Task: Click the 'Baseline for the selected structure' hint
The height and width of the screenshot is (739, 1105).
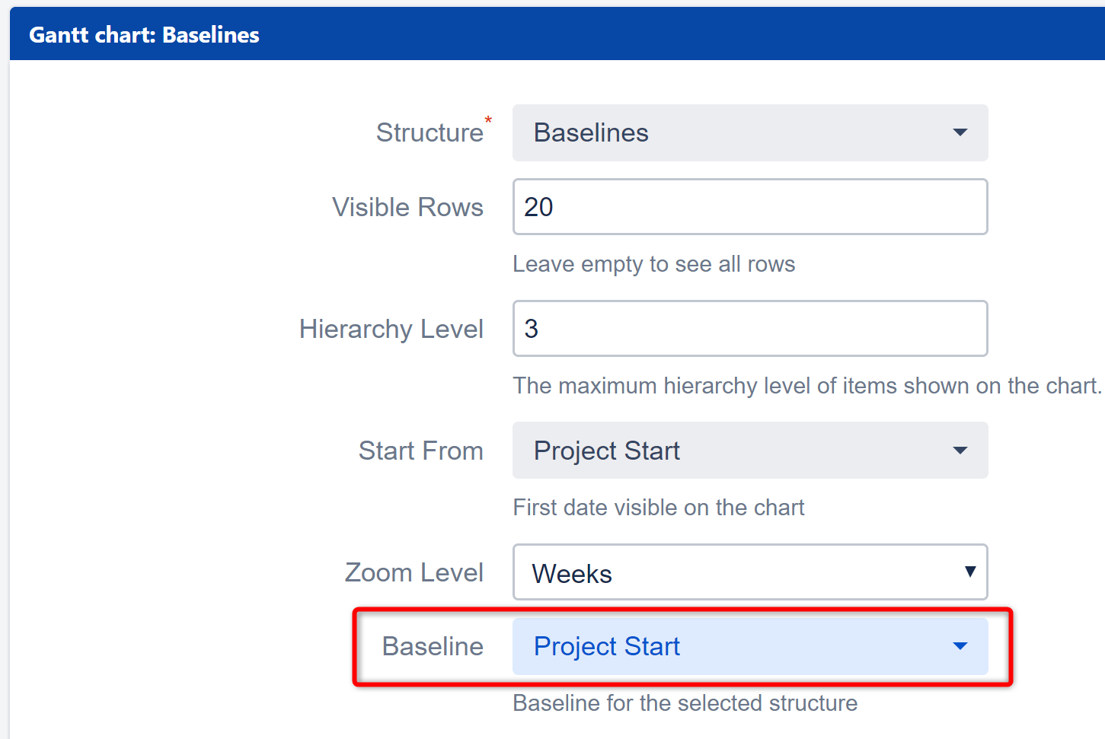Action: [685, 703]
